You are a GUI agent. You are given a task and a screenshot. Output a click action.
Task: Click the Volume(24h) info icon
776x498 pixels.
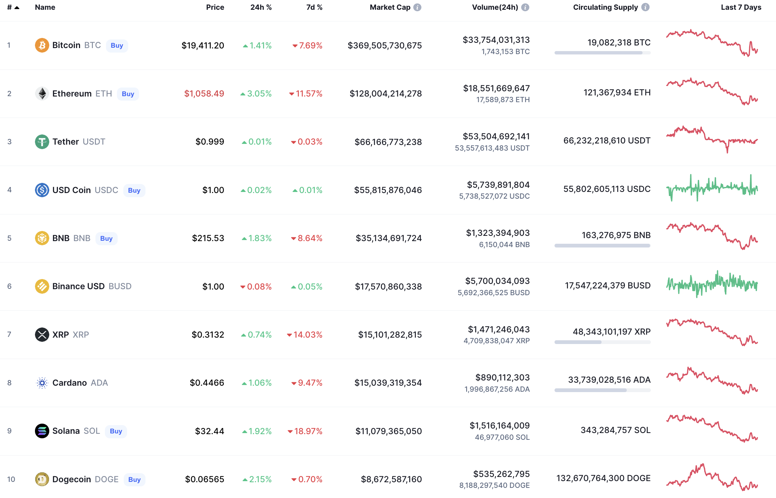click(525, 7)
